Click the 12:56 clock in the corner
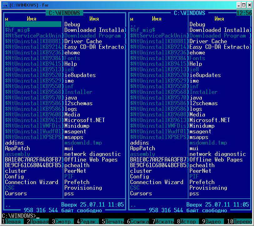This screenshot has height=226, width=254. 244,13
